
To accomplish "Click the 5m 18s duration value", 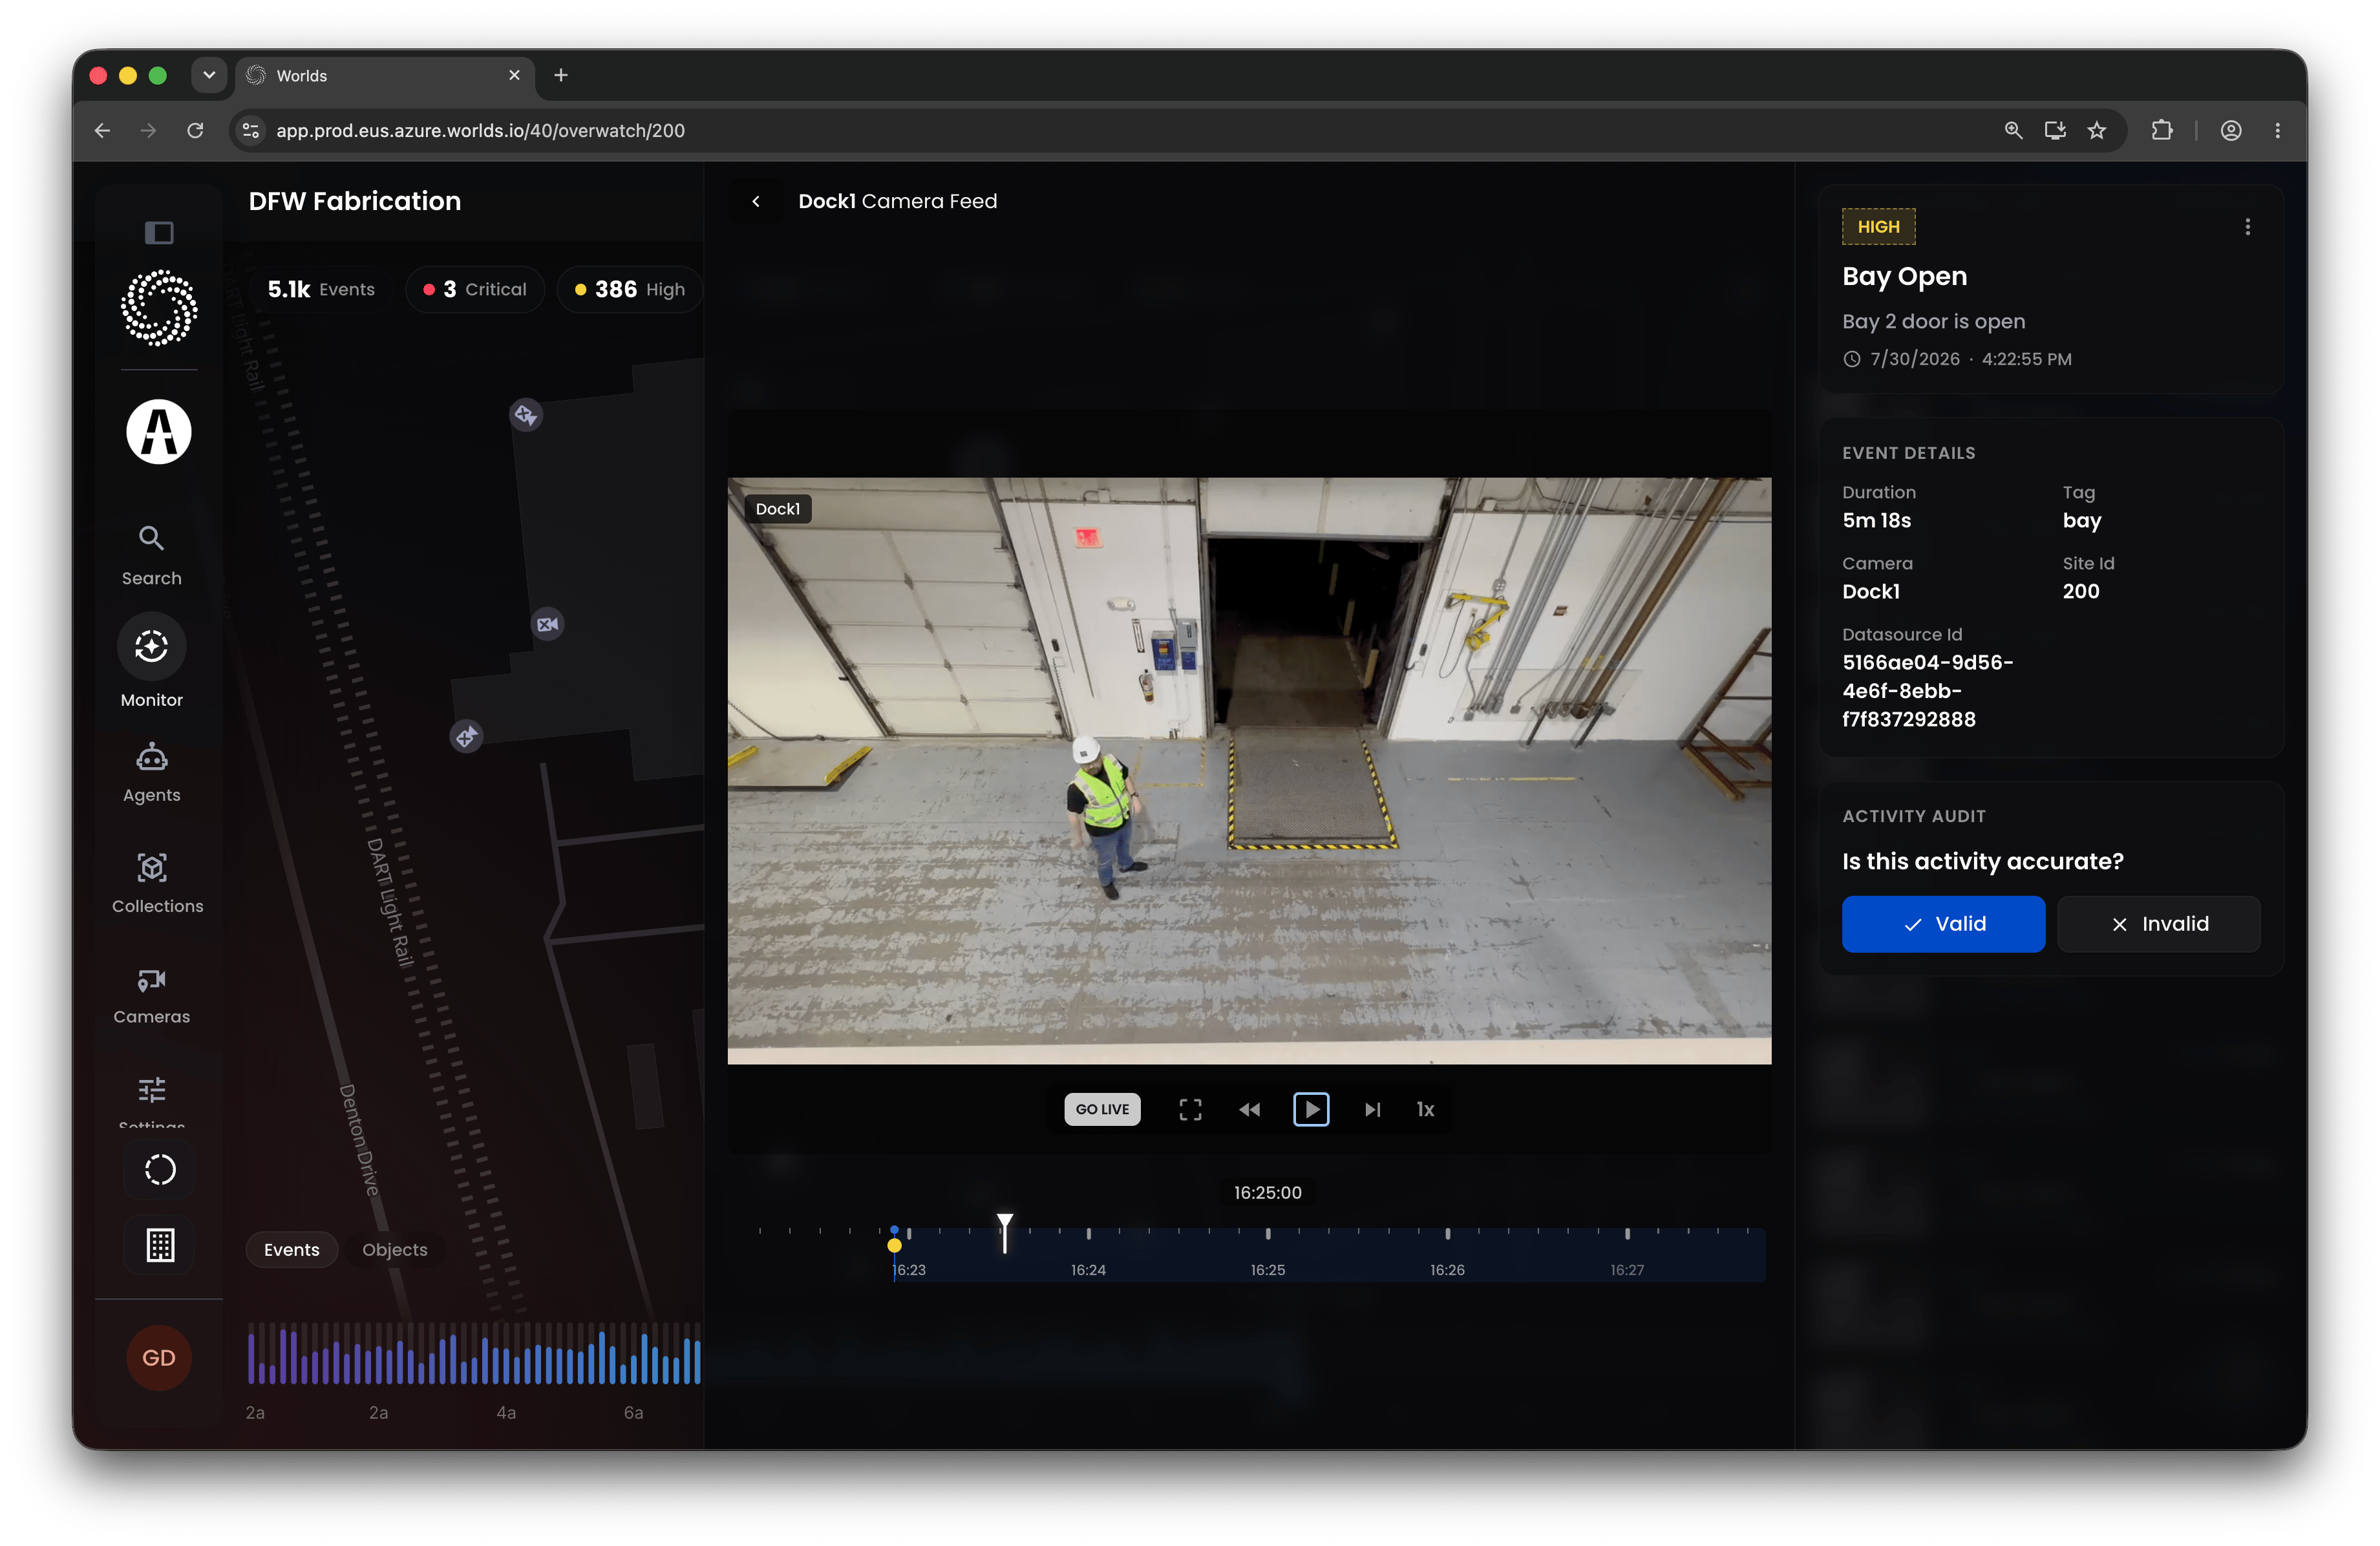I will (x=1876, y=520).
